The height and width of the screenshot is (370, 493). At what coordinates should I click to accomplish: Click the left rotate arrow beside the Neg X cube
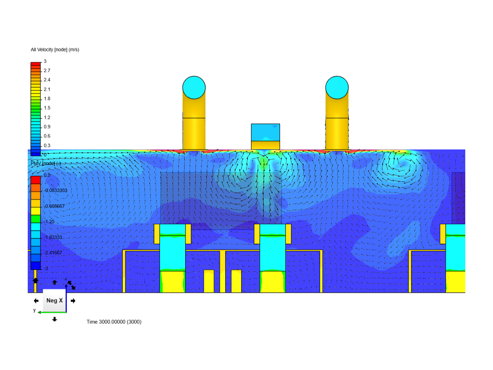36,300
